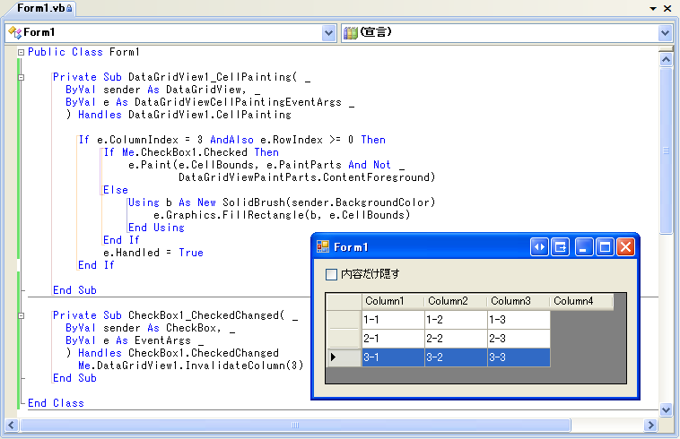Screen dimensions: 680x439
Task: Minimize the Form1 window
Action: coord(584,247)
